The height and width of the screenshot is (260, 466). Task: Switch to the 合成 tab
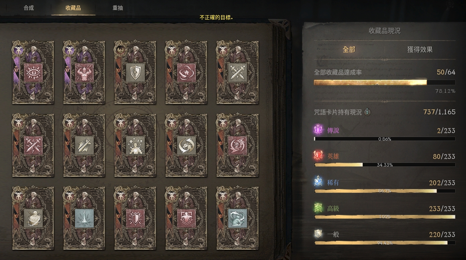(x=29, y=8)
